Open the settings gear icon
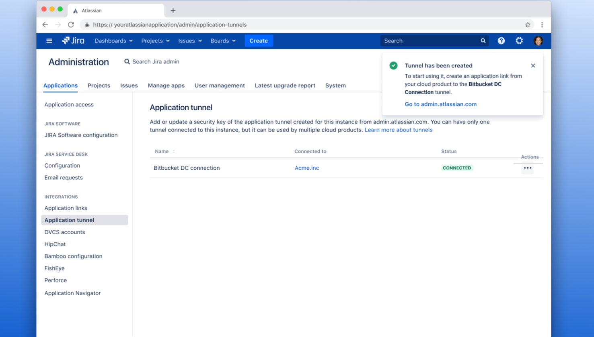This screenshot has width=594, height=337. 519,41
